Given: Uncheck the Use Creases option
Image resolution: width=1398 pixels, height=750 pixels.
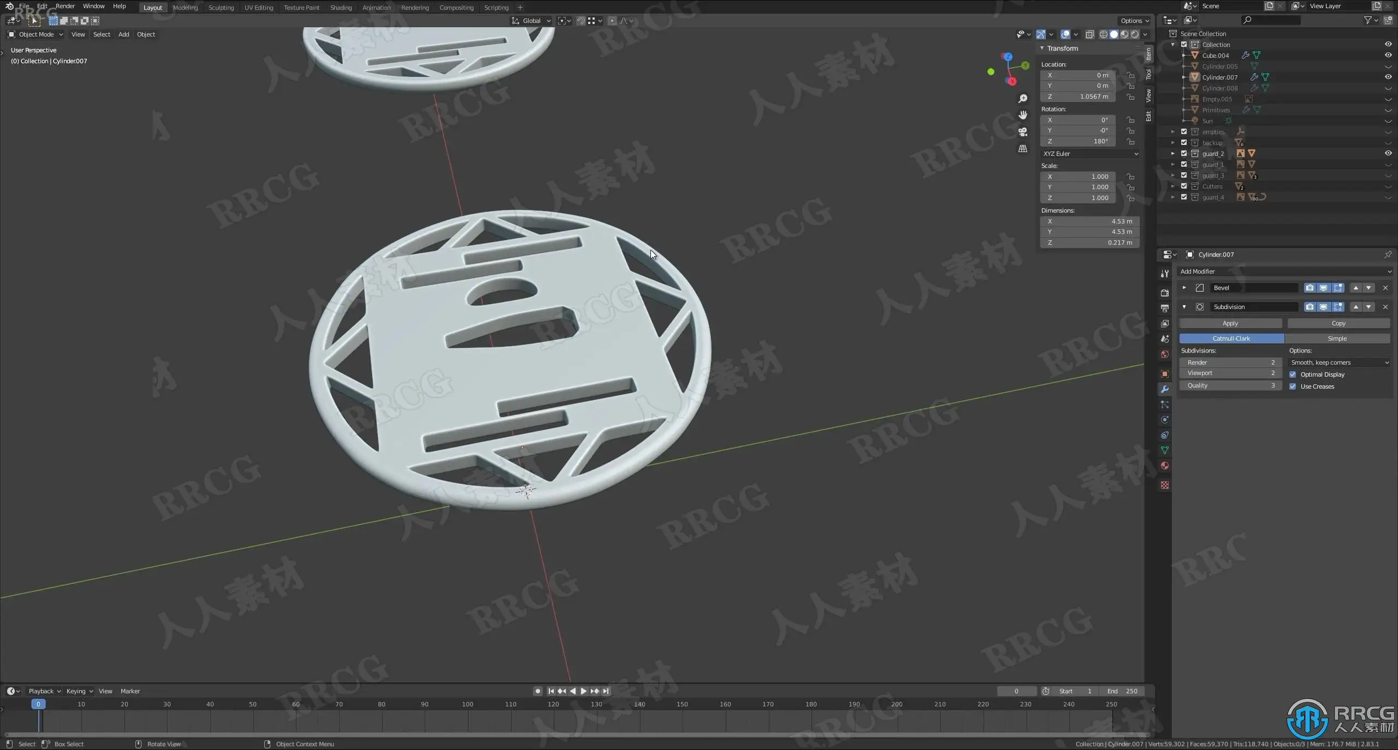Looking at the screenshot, I should [x=1293, y=386].
